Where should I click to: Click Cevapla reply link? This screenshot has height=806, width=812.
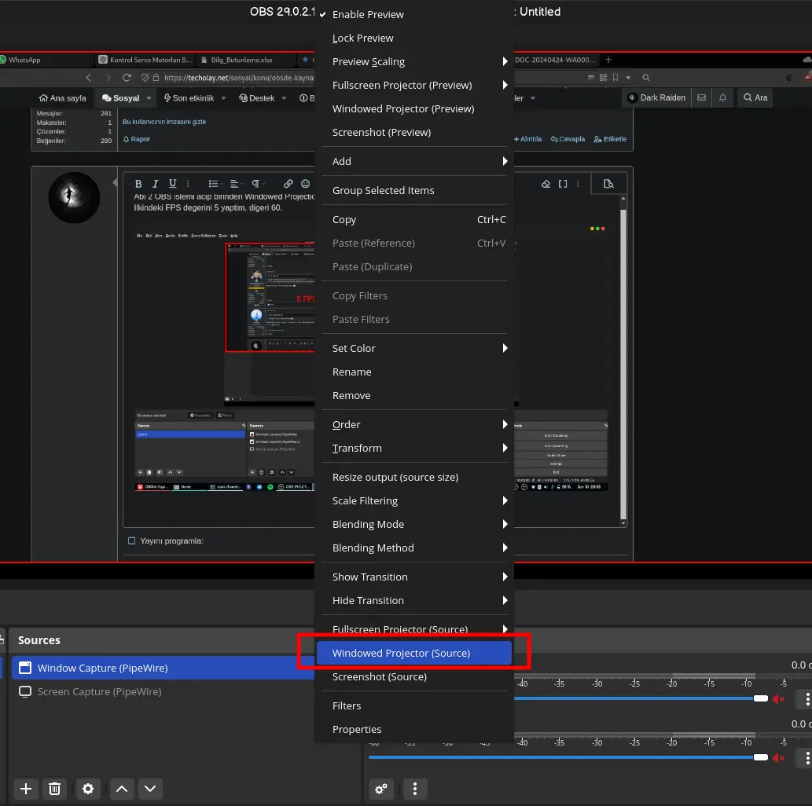[568, 139]
